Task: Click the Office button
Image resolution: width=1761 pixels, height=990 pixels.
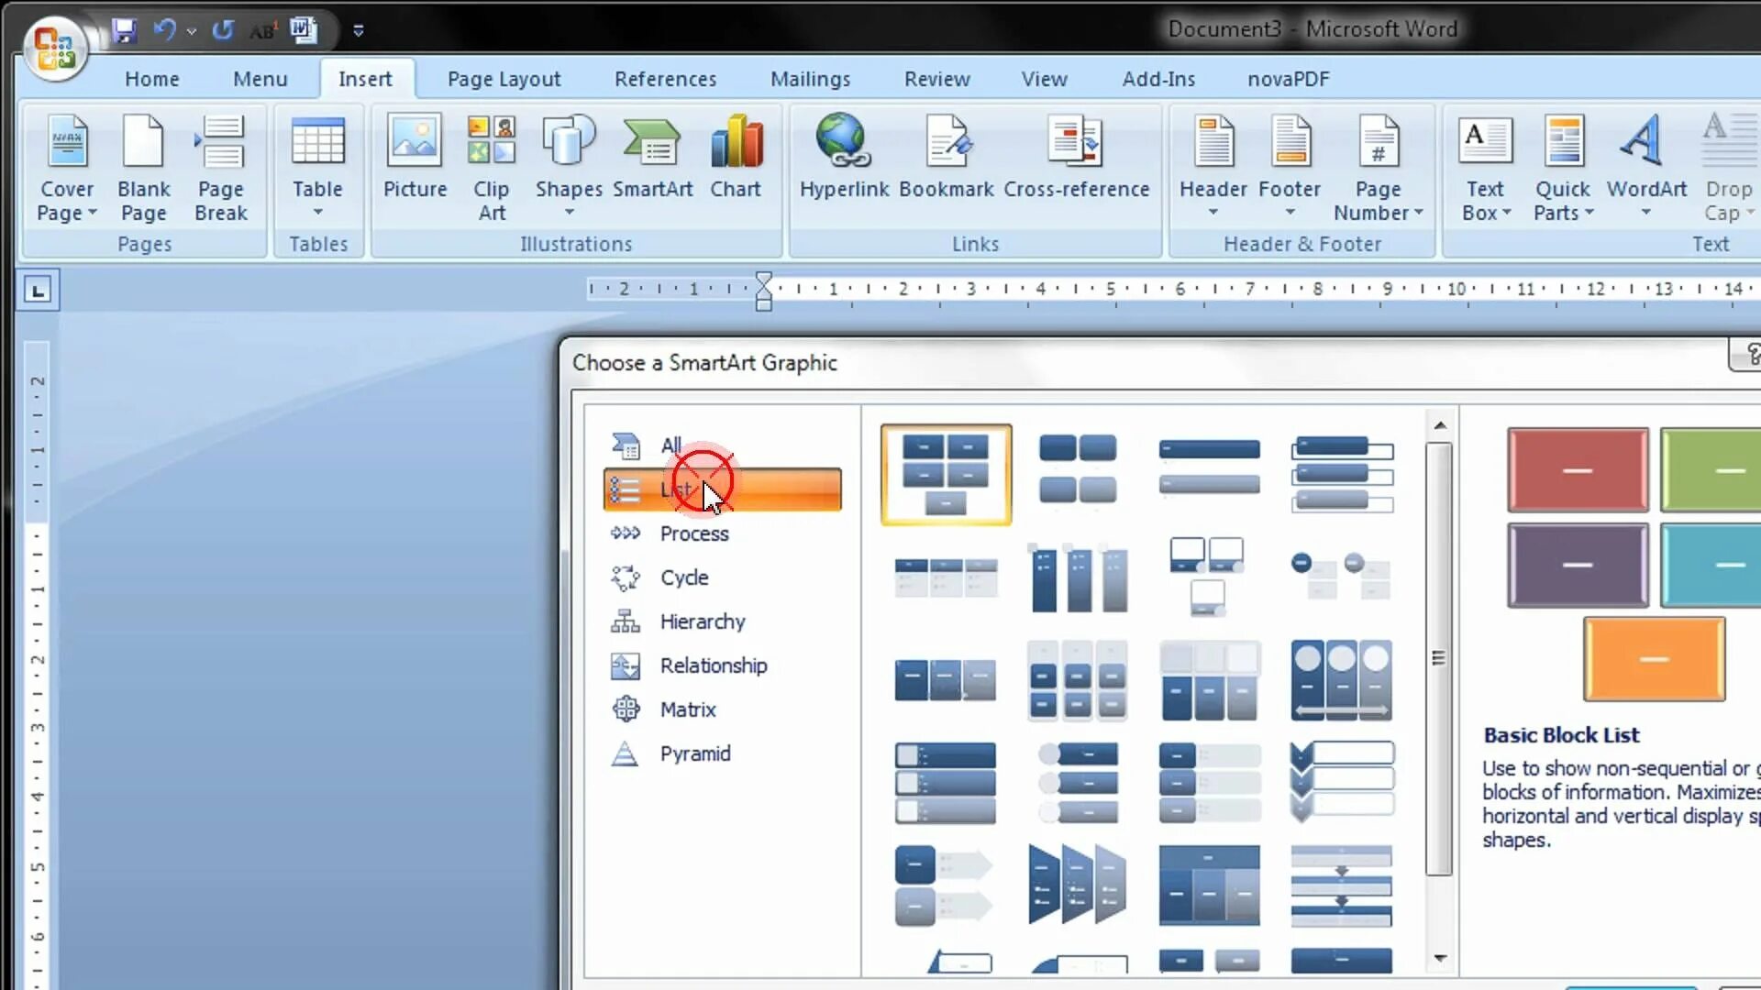Action: coord(54,48)
